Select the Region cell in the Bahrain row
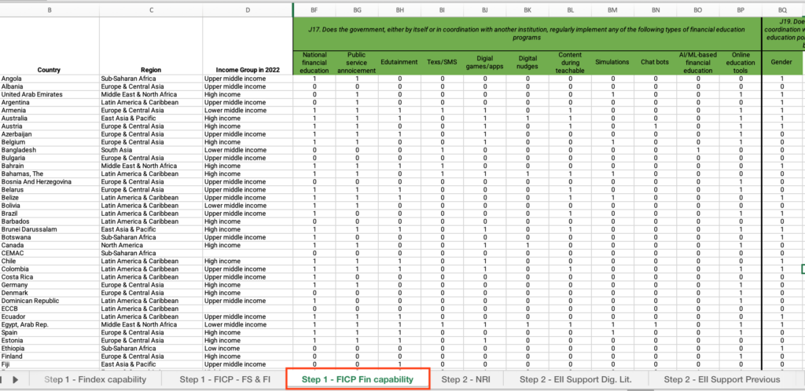805x391 pixels. (152, 166)
